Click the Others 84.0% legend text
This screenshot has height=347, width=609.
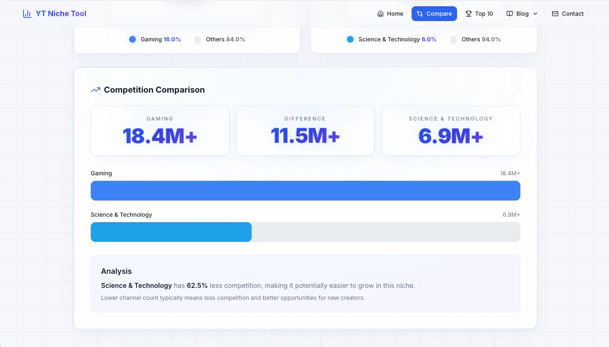click(x=226, y=39)
